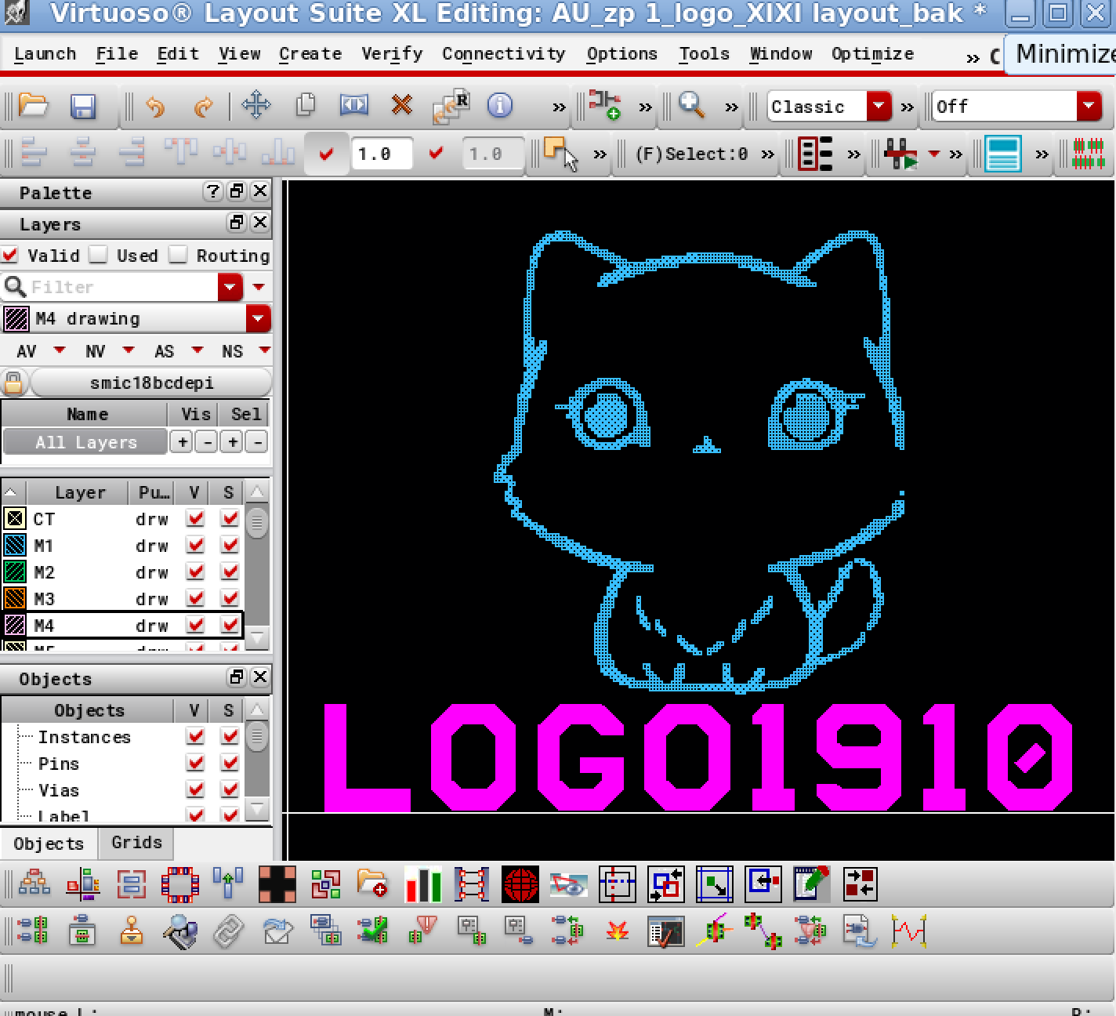Screen dimensions: 1116x1016
Task: Toggle selectability of the M1 layer
Action: tap(230, 545)
